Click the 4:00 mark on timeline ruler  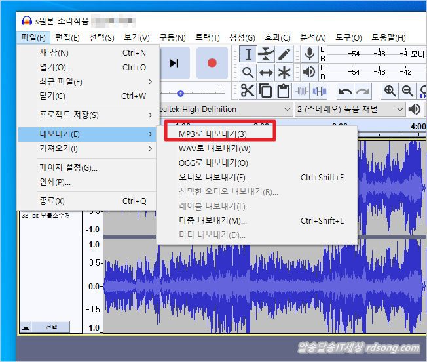point(418,127)
